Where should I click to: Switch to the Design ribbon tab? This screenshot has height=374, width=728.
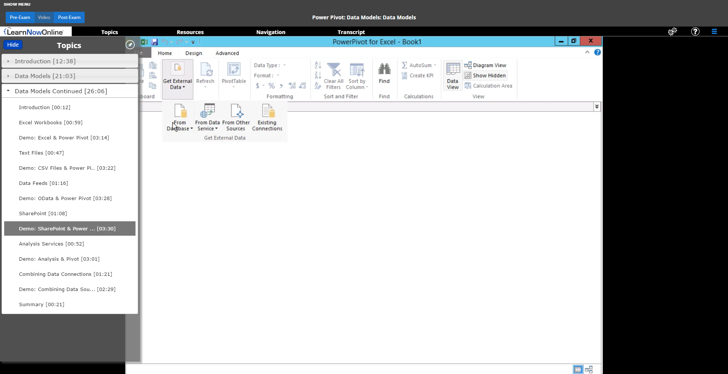coord(193,53)
